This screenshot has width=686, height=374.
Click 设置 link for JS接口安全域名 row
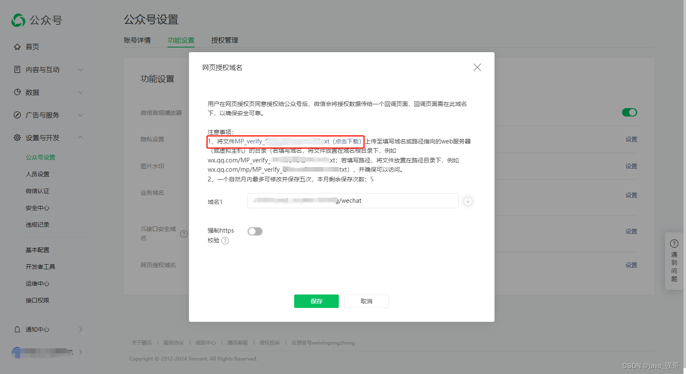(x=631, y=231)
